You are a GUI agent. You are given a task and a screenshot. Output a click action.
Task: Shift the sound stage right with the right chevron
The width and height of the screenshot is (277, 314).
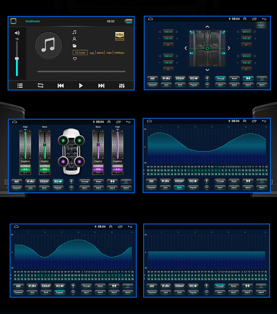pos(229,48)
